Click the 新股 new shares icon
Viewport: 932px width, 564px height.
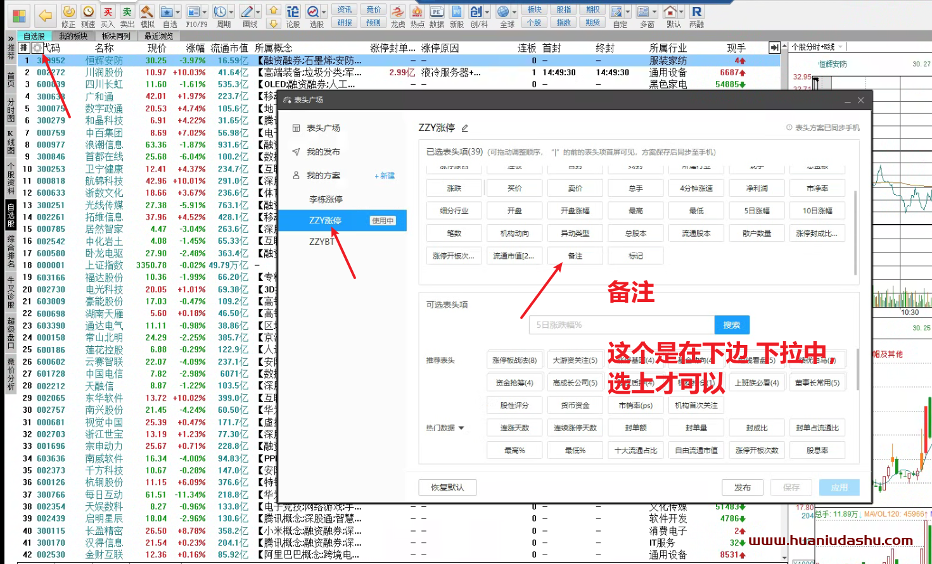pos(457,11)
